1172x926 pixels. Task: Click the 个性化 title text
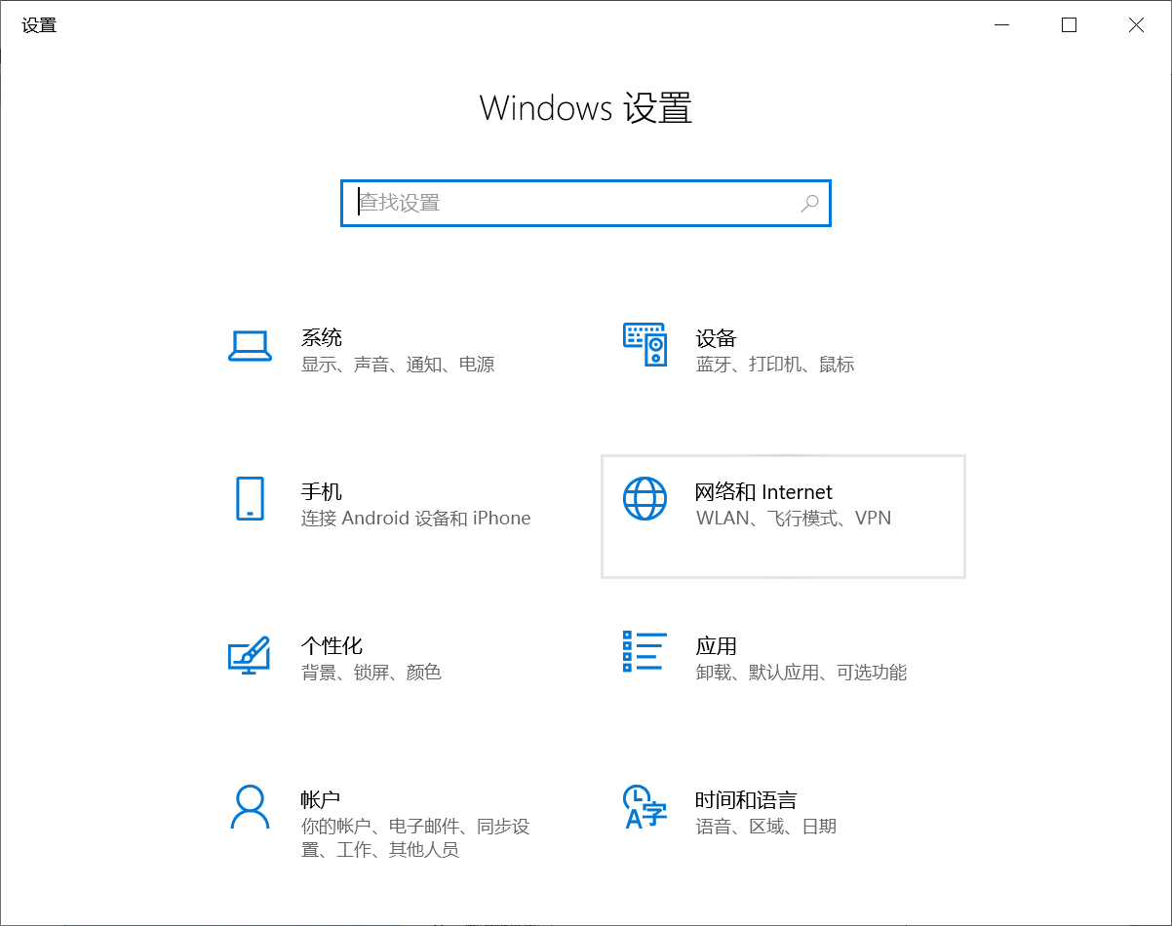pos(332,645)
